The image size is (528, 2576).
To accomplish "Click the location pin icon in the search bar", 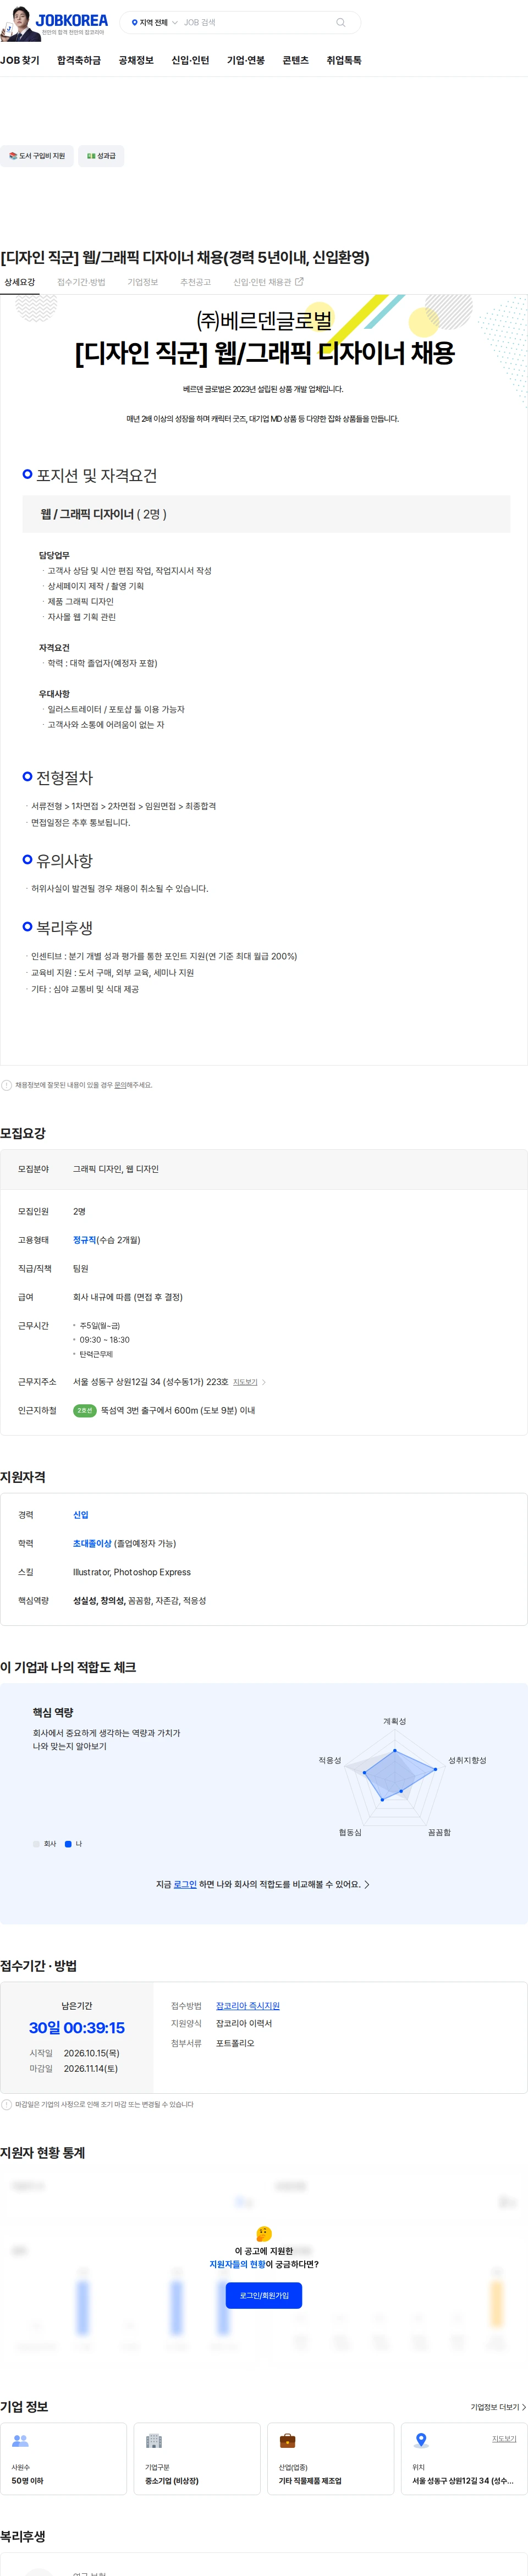I will coord(135,22).
